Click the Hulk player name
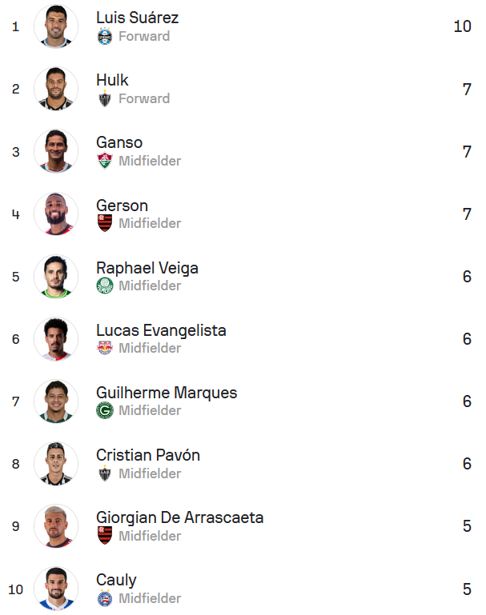This screenshot has height=615, width=486. pos(112,80)
